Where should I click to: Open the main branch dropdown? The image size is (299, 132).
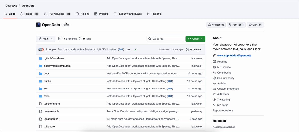[x=46, y=39]
